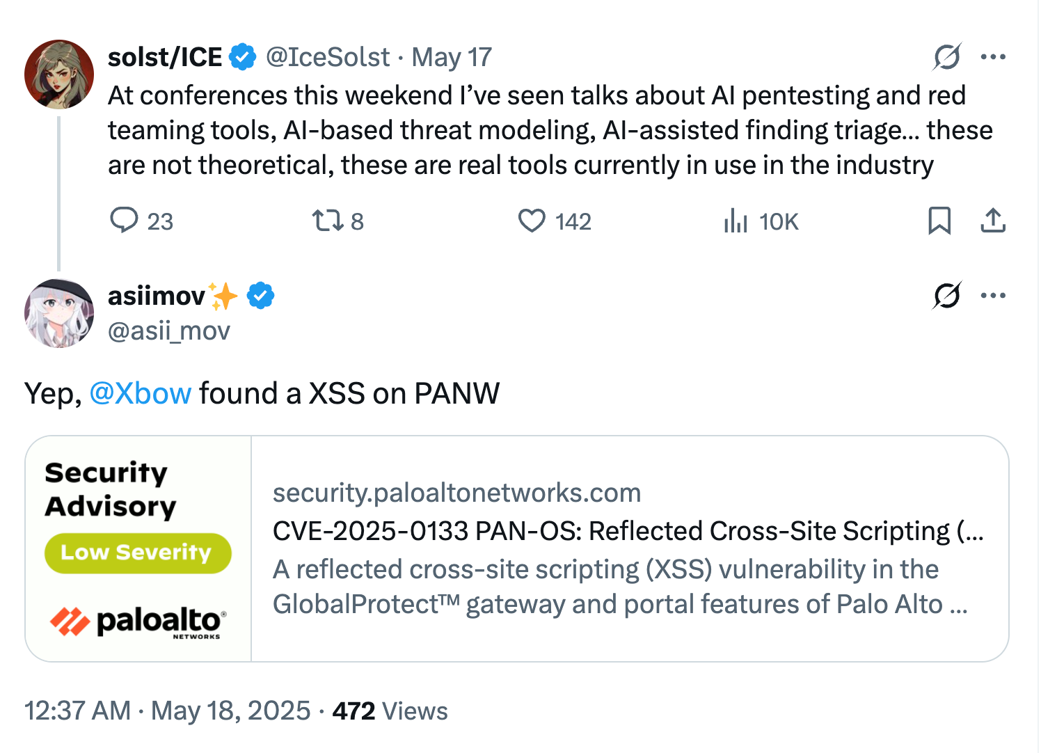Open more options menu on solst/ICE's tweet
Screen dimensions: 1041x753
click(993, 57)
